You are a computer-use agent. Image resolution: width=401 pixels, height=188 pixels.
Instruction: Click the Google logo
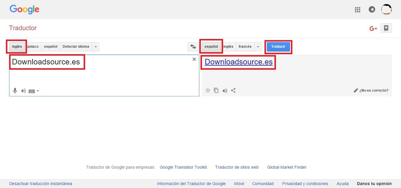pyautogui.click(x=24, y=9)
